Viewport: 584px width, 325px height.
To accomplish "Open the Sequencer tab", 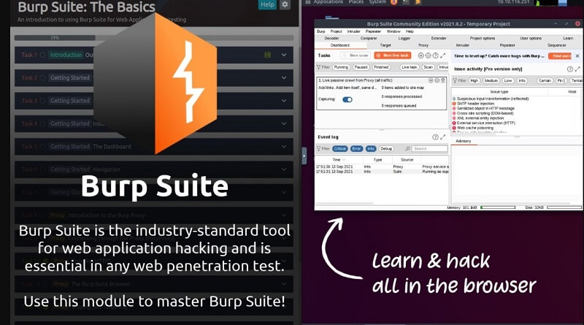I will pos(557,45).
